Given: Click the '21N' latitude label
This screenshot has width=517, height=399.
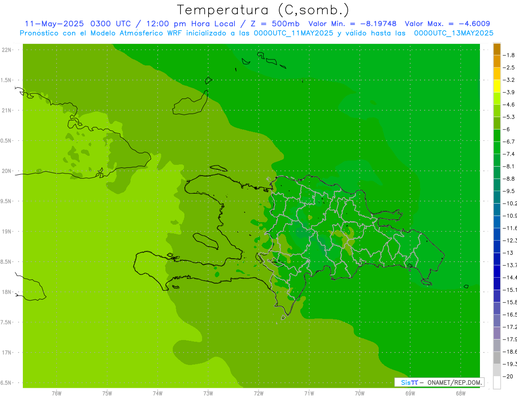Looking at the screenshot, I should [x=7, y=111].
